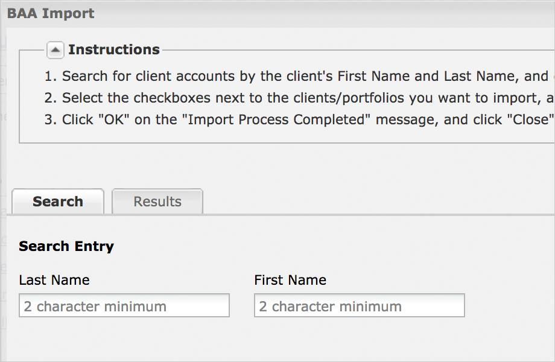Click the First Name field label

point(290,280)
